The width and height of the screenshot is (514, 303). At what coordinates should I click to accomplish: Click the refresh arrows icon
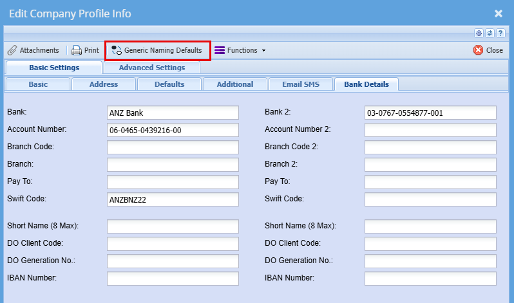(x=490, y=33)
